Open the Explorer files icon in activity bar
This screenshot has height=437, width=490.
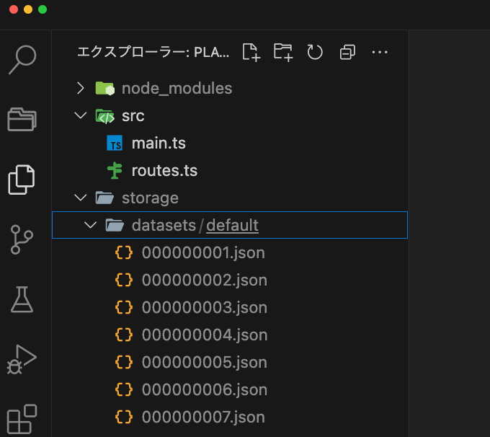(22, 179)
